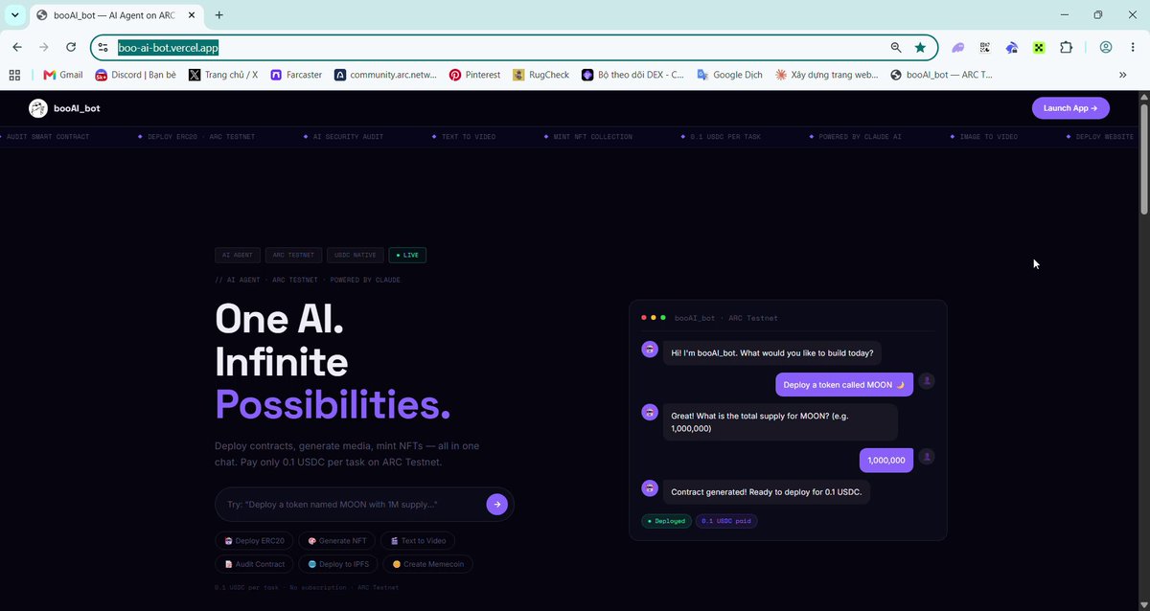
Task: Open a new browser tab
Action: (219, 15)
